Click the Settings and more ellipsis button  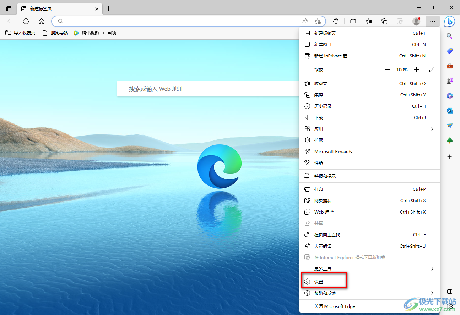(432, 21)
